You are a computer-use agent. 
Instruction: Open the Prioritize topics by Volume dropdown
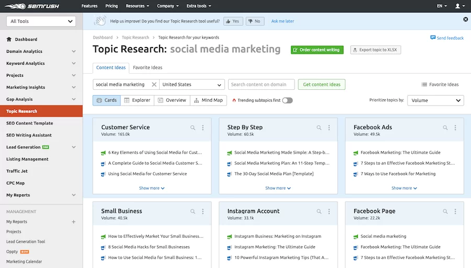(435, 100)
